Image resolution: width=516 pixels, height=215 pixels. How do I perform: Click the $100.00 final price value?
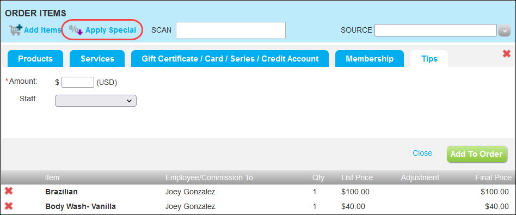[495, 192]
